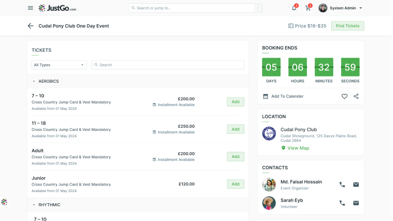Click the magnifier icon in tickets search
393x221 pixels.
96,65
